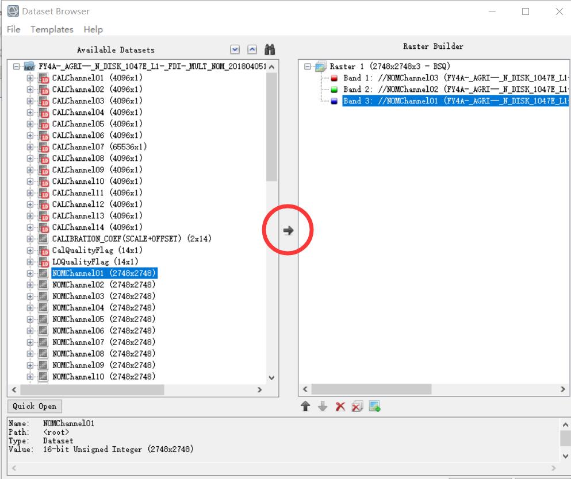Select NOMChannel09 (2748x2748) dataset
Viewport: 571px width, 479px height.
(x=104, y=365)
